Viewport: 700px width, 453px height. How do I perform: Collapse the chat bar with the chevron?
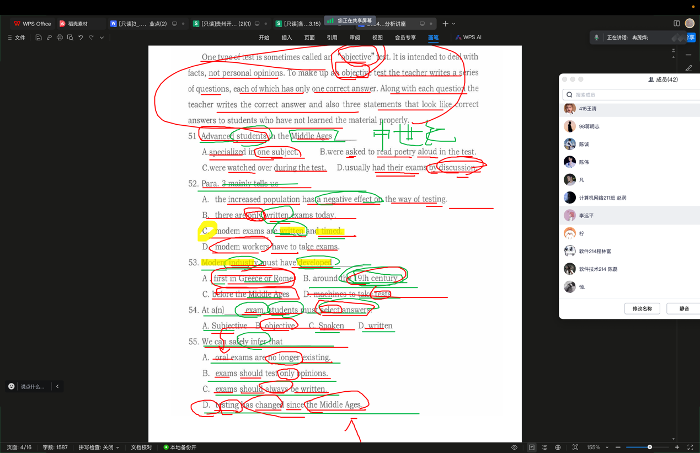(x=57, y=386)
